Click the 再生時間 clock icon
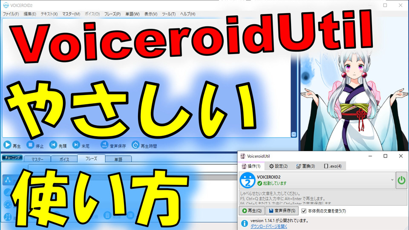This screenshot has width=409, height=230. [x=135, y=145]
